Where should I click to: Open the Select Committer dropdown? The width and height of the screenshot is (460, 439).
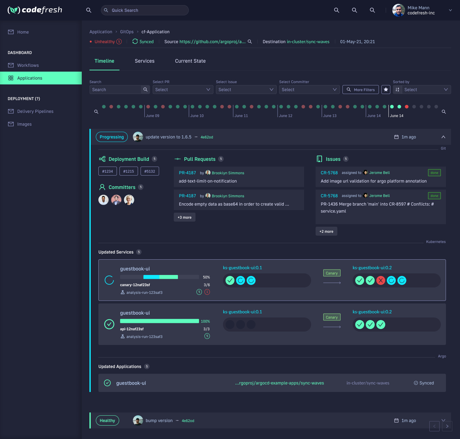309,90
